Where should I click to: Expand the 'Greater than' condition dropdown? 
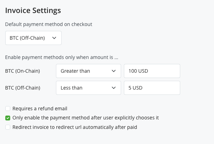click(x=88, y=71)
